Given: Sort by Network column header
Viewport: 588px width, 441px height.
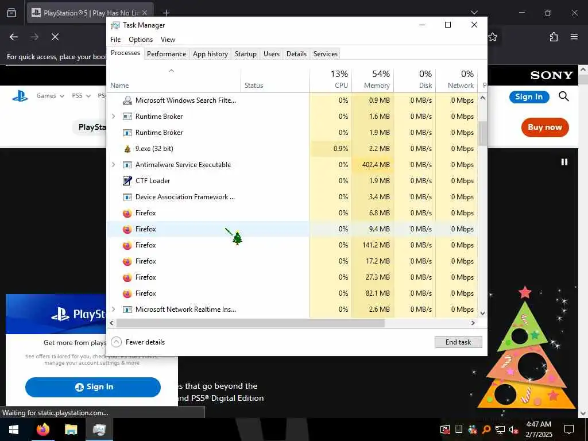Looking at the screenshot, I should point(457,79).
